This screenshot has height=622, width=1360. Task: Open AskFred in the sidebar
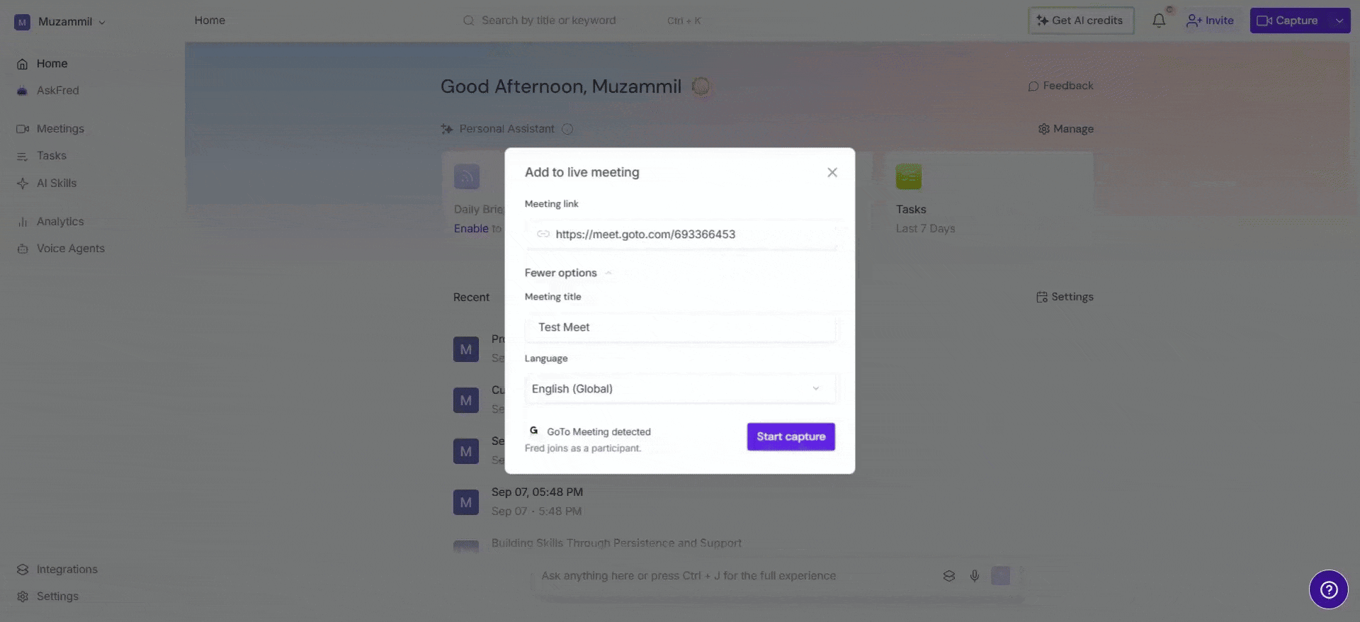47,91
